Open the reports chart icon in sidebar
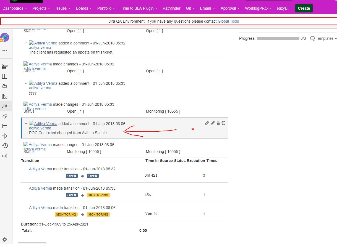This screenshot has width=337, height=244. point(5,96)
